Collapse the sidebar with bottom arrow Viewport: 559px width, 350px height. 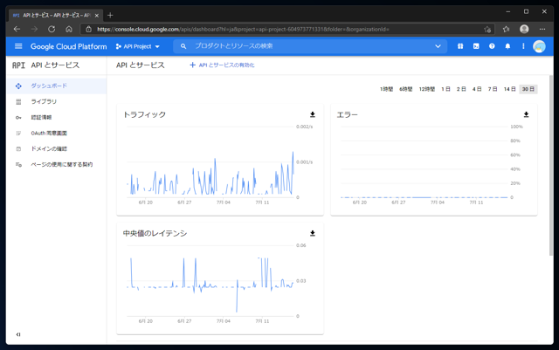18,334
